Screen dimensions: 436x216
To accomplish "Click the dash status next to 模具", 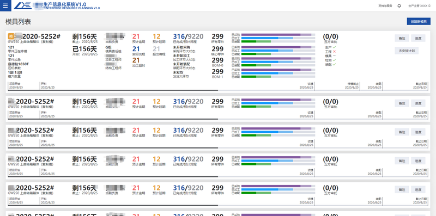I will tap(335, 56).
